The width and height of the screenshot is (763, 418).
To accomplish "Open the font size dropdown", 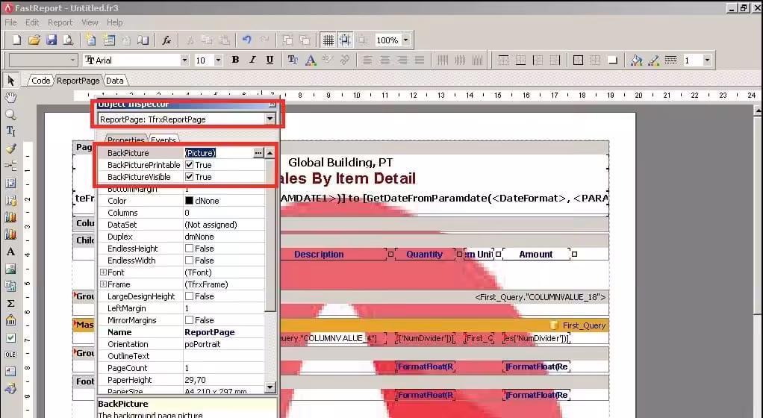I will pyautogui.click(x=219, y=60).
